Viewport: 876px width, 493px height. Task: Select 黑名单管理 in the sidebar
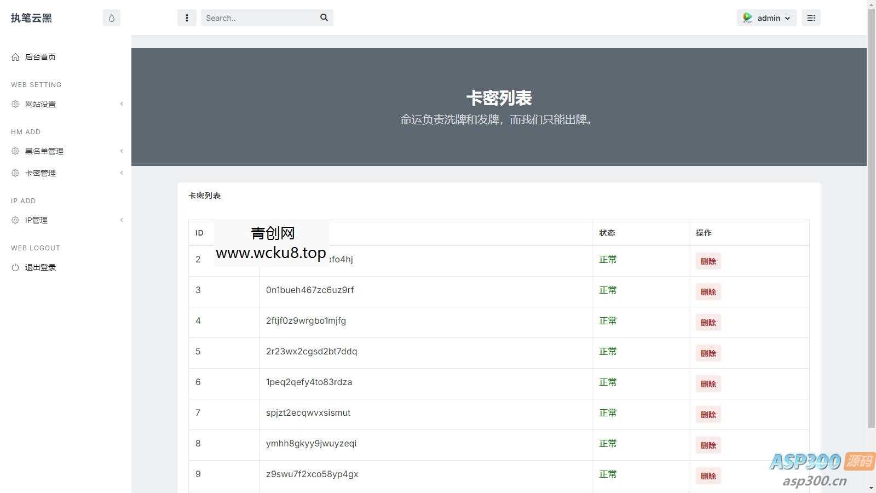click(44, 151)
